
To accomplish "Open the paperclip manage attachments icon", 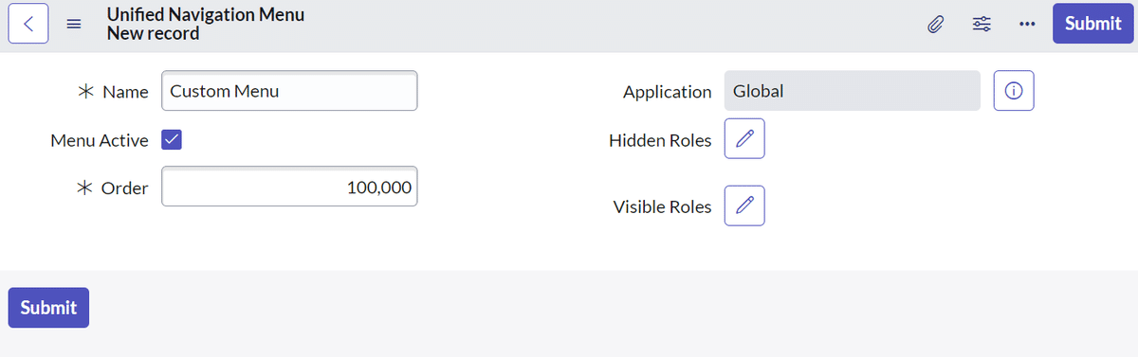I will (x=935, y=25).
